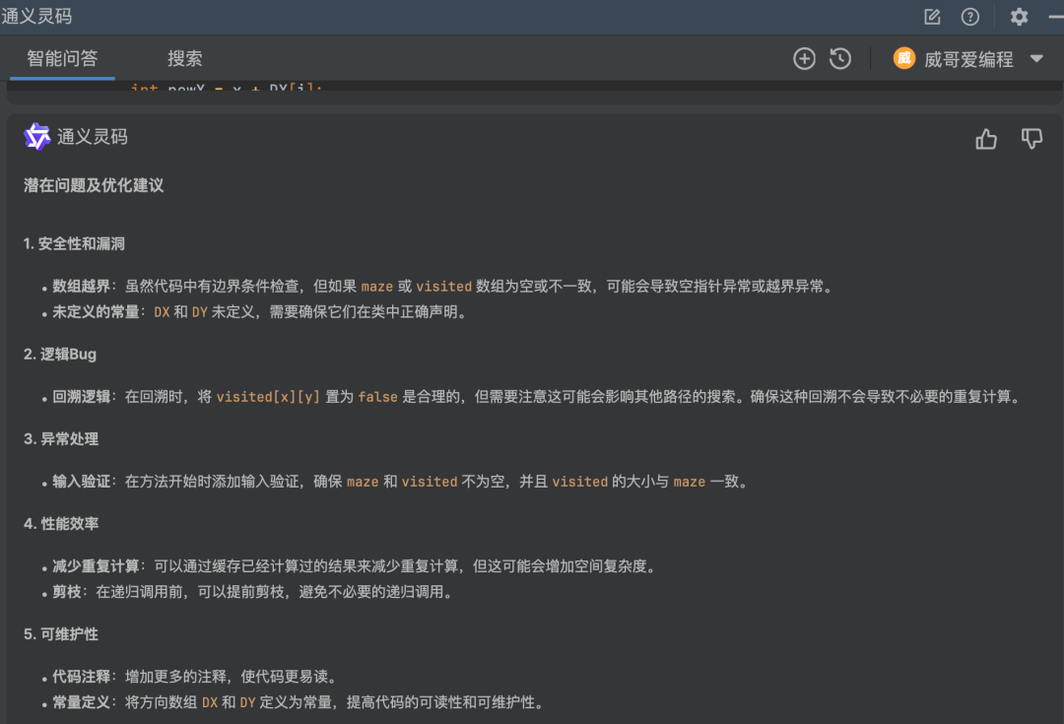Click the 未定义的常量 bullet label
Image resolution: width=1064 pixels, height=724 pixels.
[96, 312]
